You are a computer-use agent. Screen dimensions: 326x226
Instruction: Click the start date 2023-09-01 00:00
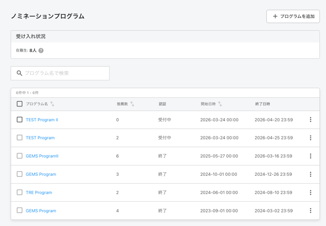coord(219,211)
